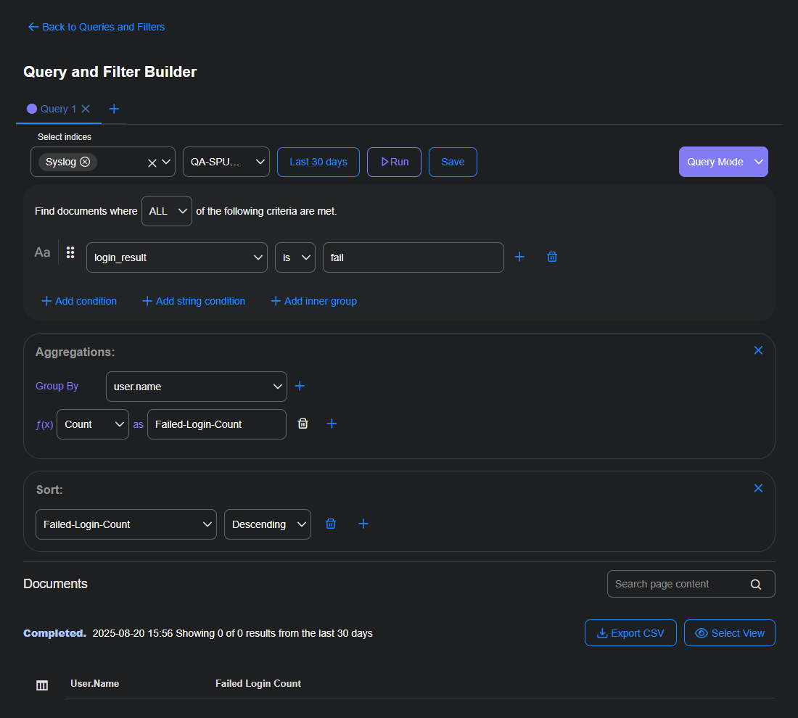Delete the login_result condition with trash icon

tap(552, 257)
